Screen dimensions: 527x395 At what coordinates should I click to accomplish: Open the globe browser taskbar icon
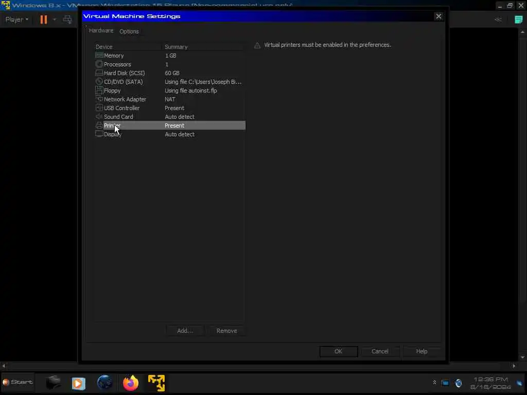pyautogui.click(x=104, y=383)
